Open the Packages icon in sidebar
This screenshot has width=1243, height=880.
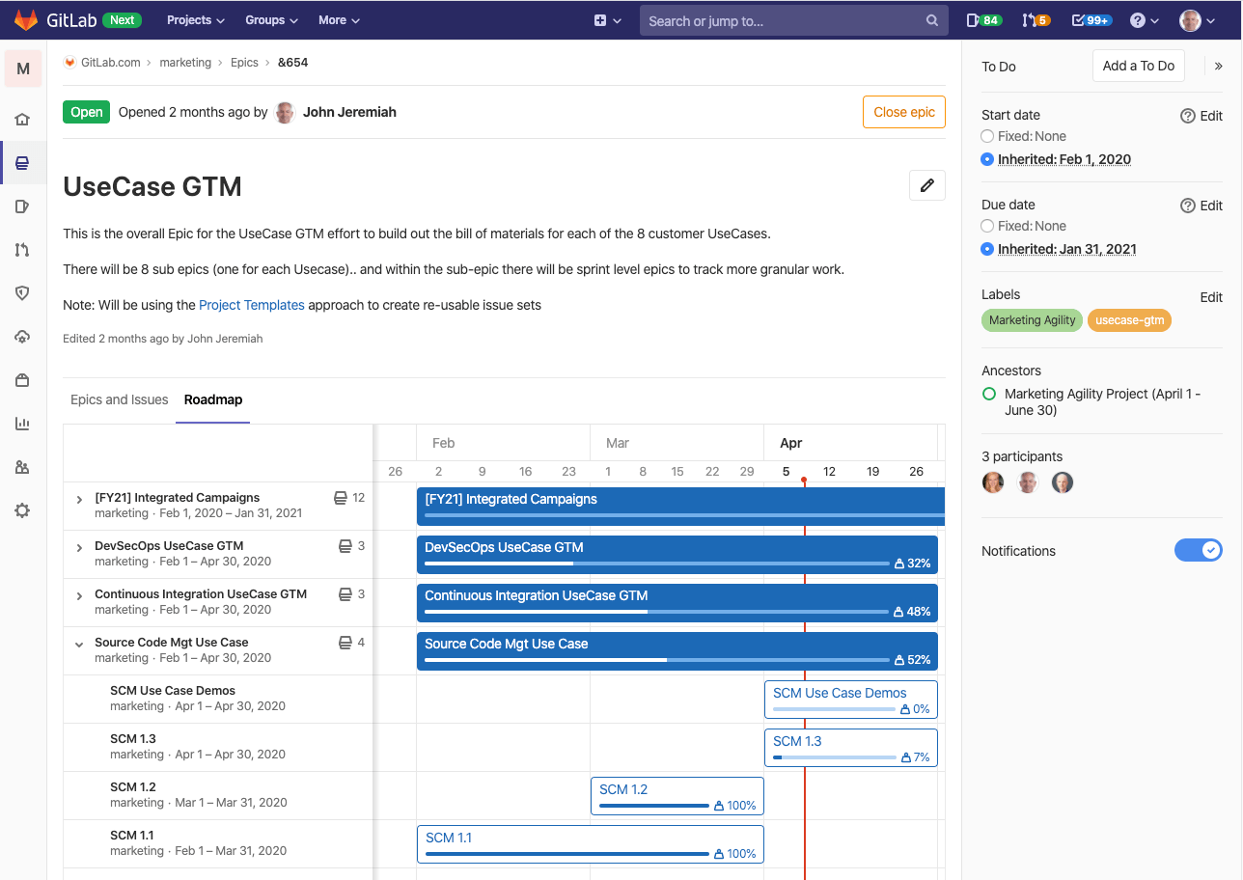coord(22,380)
